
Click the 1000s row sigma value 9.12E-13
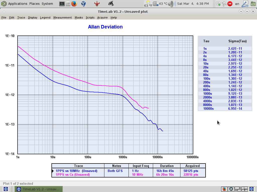(235, 93)
